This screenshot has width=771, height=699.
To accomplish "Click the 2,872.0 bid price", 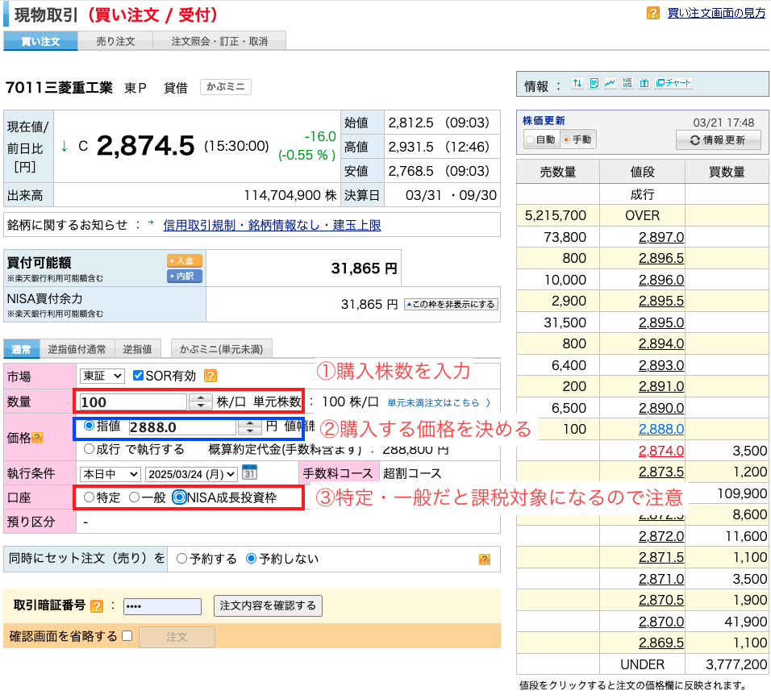I will (x=661, y=537).
